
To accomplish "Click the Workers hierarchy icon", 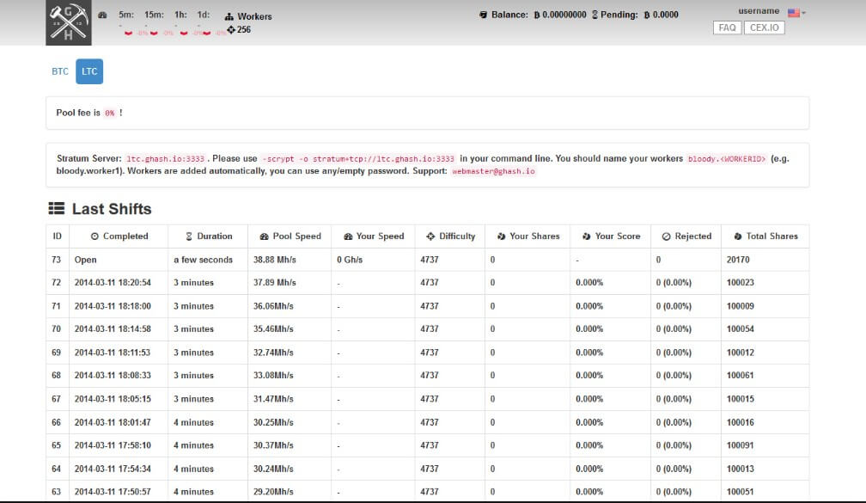I will click(229, 16).
